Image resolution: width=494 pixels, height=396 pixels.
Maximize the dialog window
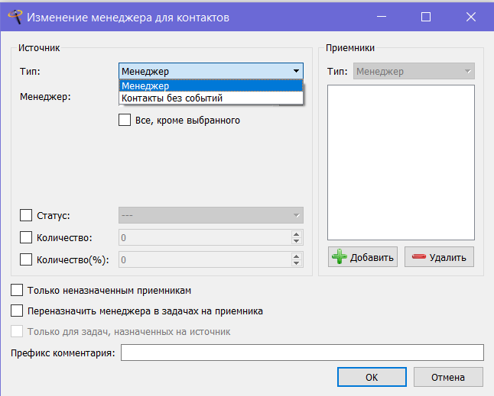pyautogui.click(x=426, y=17)
